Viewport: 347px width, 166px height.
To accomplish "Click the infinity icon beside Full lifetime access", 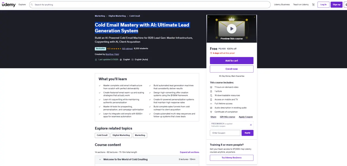I will tap(211, 104).
